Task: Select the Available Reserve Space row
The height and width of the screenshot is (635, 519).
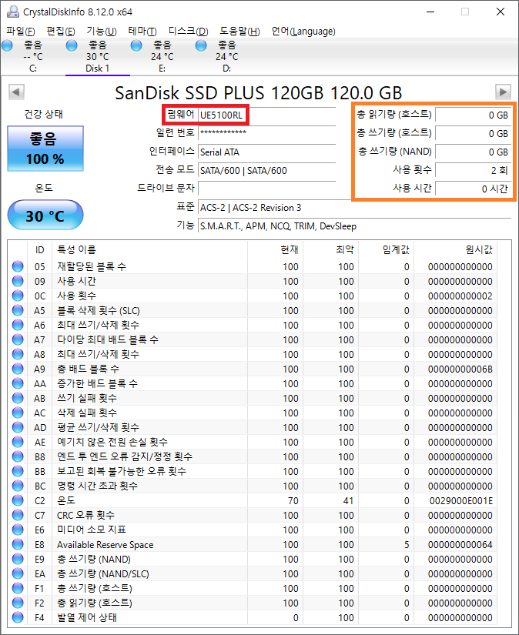Action: pos(253,544)
